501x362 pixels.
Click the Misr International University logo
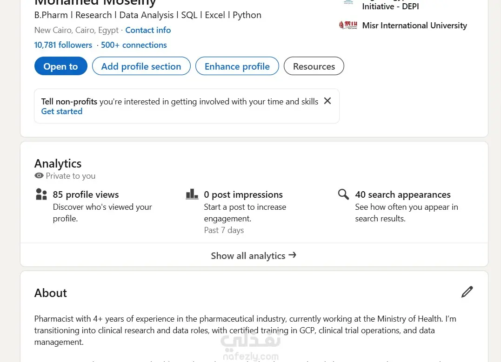[x=348, y=26]
